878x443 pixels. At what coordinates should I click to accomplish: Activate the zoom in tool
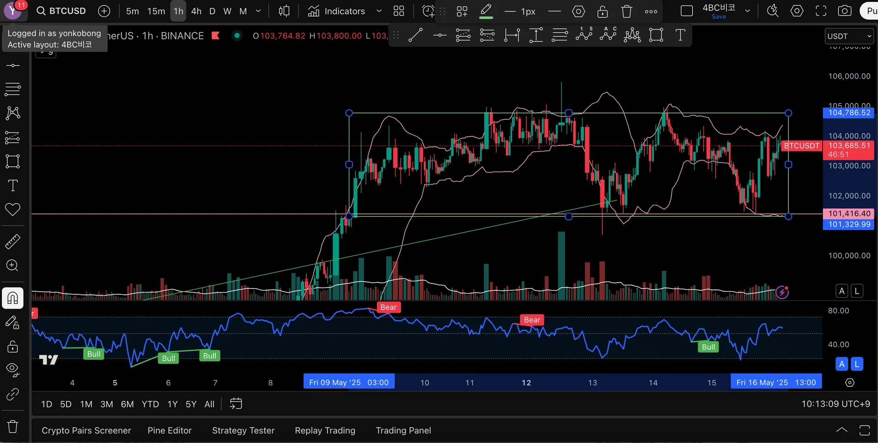13,266
